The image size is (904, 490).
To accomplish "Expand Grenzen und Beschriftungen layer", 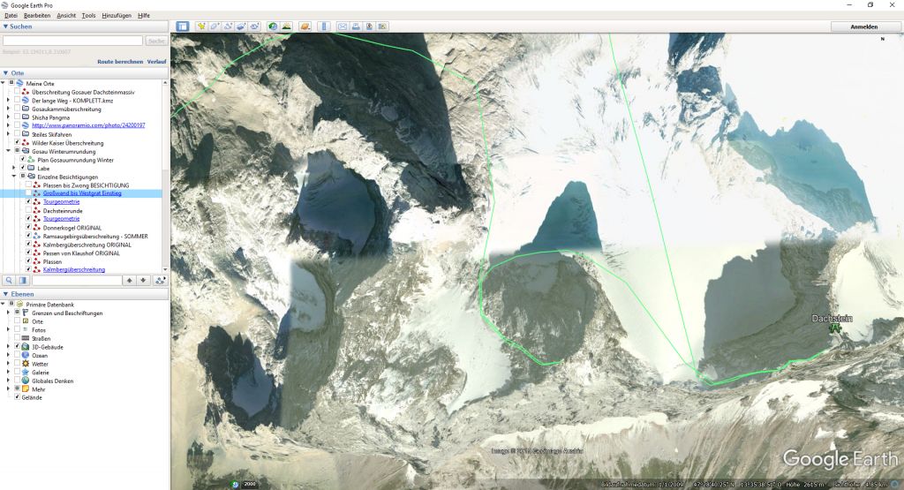I will [8, 313].
